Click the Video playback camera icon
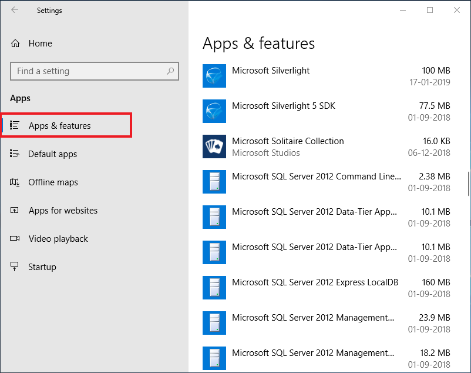Viewport: 471px width, 373px height. [x=15, y=238]
